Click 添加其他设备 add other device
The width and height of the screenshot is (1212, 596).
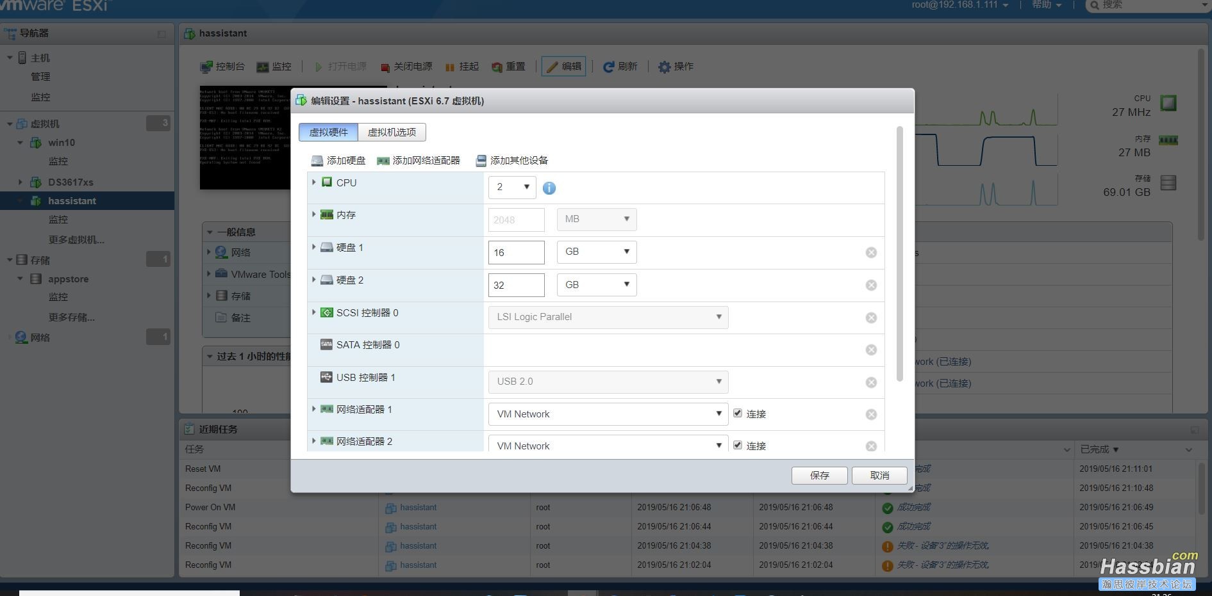tap(511, 161)
